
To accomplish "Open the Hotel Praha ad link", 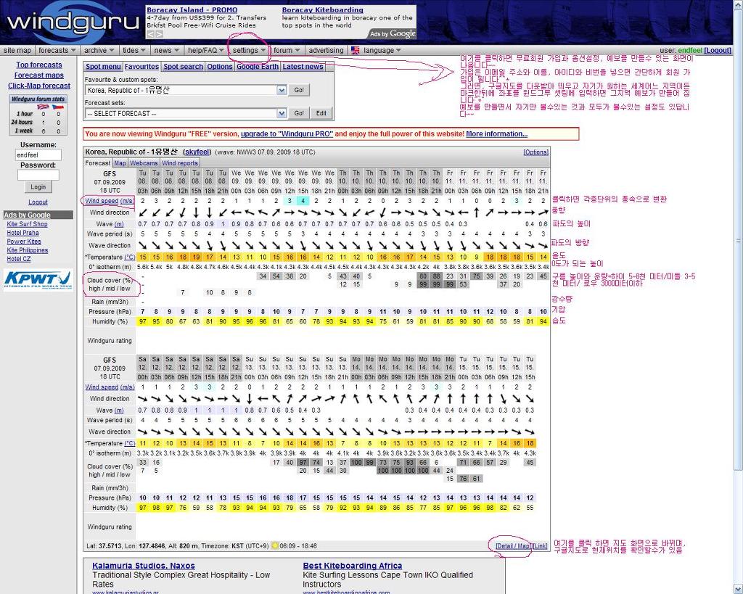I will point(22,233).
